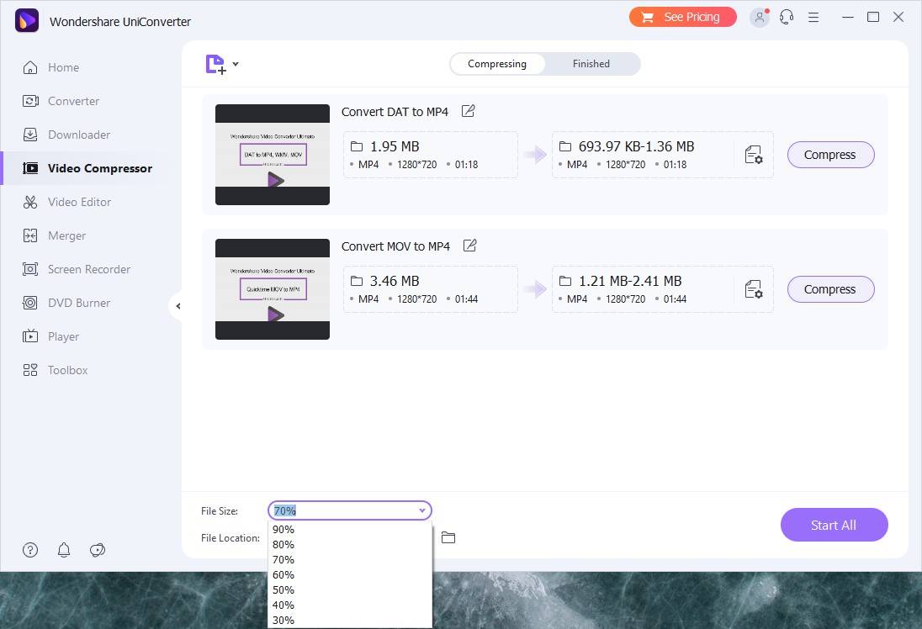
Task: Click the add files icon
Action: click(215, 64)
